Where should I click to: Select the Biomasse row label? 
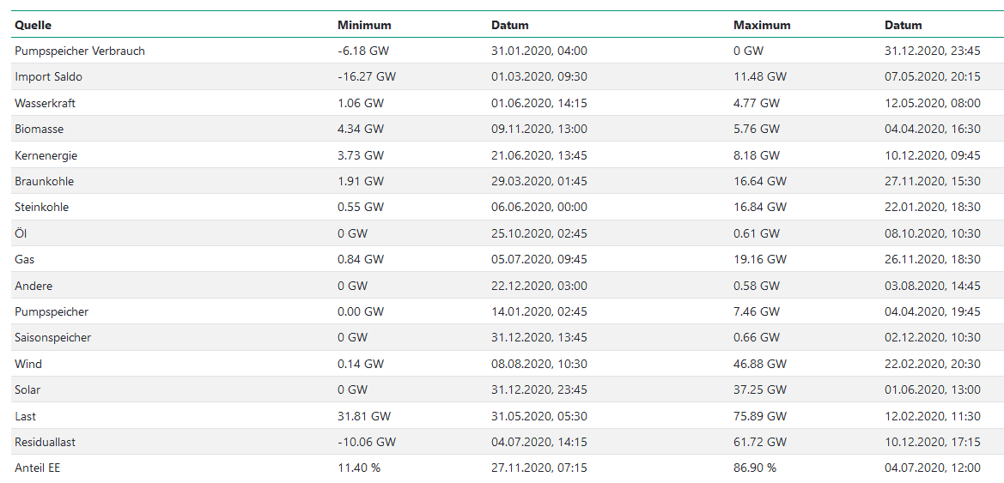(39, 130)
